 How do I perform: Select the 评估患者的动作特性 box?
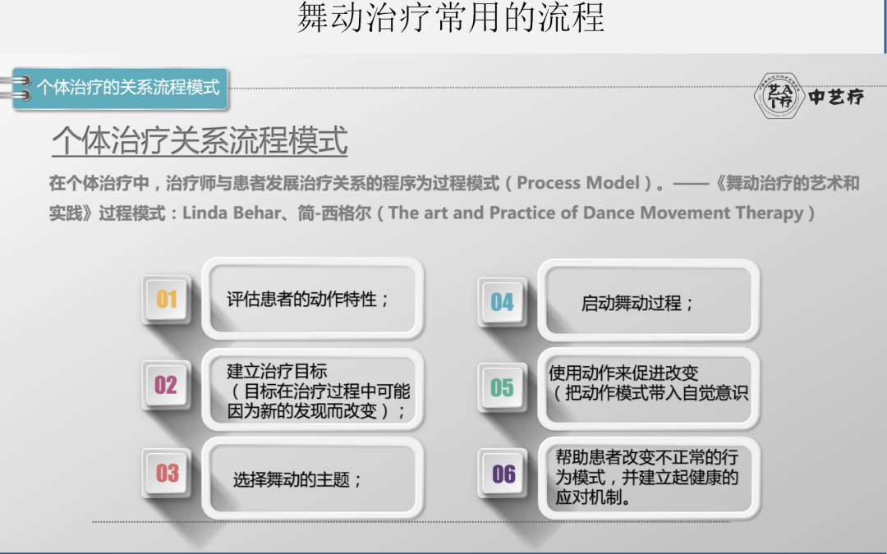pyautogui.click(x=312, y=299)
